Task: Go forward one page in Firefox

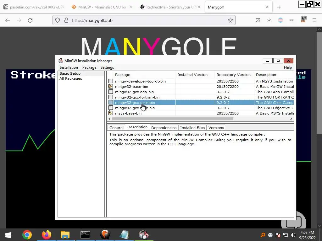Action: pos(19,20)
